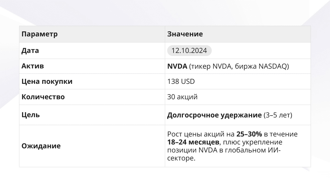Screen dimensions: 330x193
Task: Select the "Ожидание" row label
Action: [41, 146]
